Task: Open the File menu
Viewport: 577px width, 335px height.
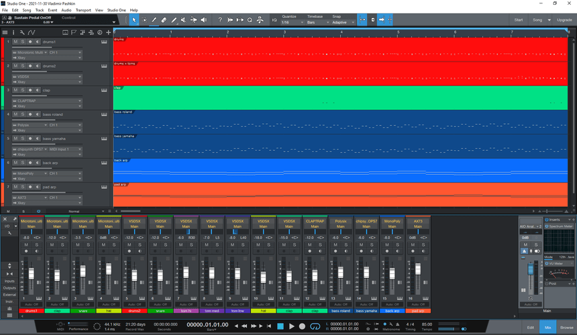Action: [x=5, y=10]
